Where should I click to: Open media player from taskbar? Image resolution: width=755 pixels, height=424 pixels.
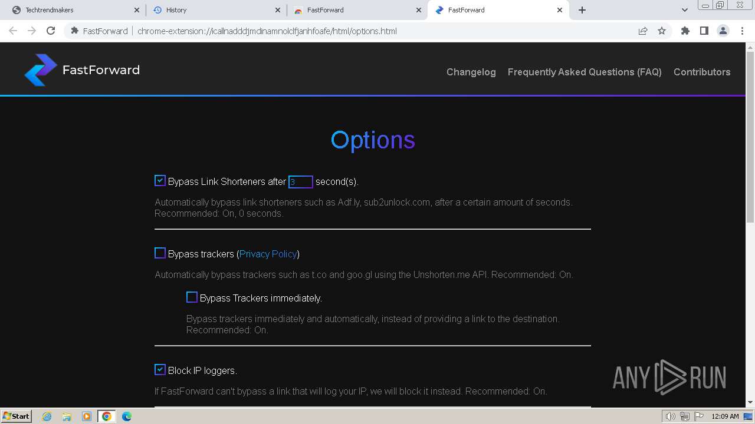(87, 416)
